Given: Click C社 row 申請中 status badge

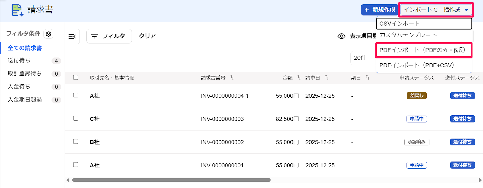Looking at the screenshot, I should [x=417, y=119].
